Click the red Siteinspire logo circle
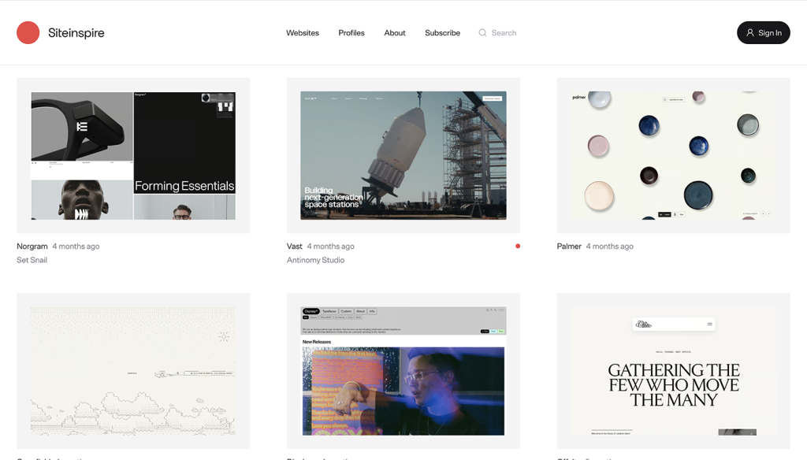This screenshot has height=460, width=807. [28, 33]
